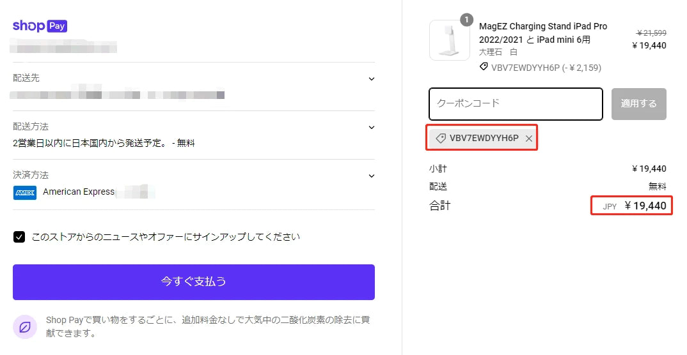Click the signup checkbox label text
This screenshot has height=355, width=687.
coord(166,237)
